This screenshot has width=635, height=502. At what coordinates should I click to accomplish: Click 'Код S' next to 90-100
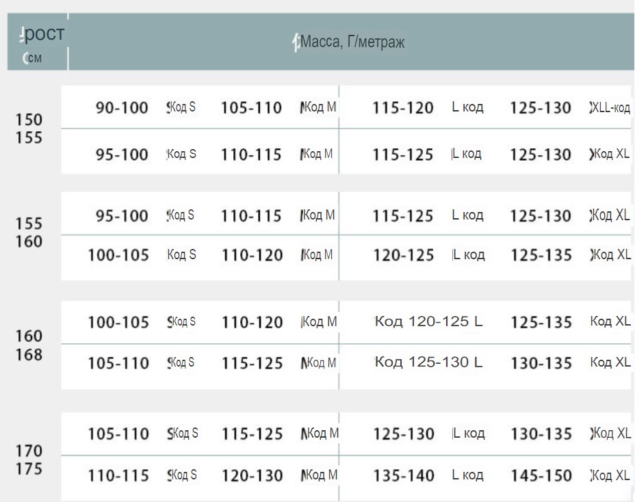coord(182,107)
